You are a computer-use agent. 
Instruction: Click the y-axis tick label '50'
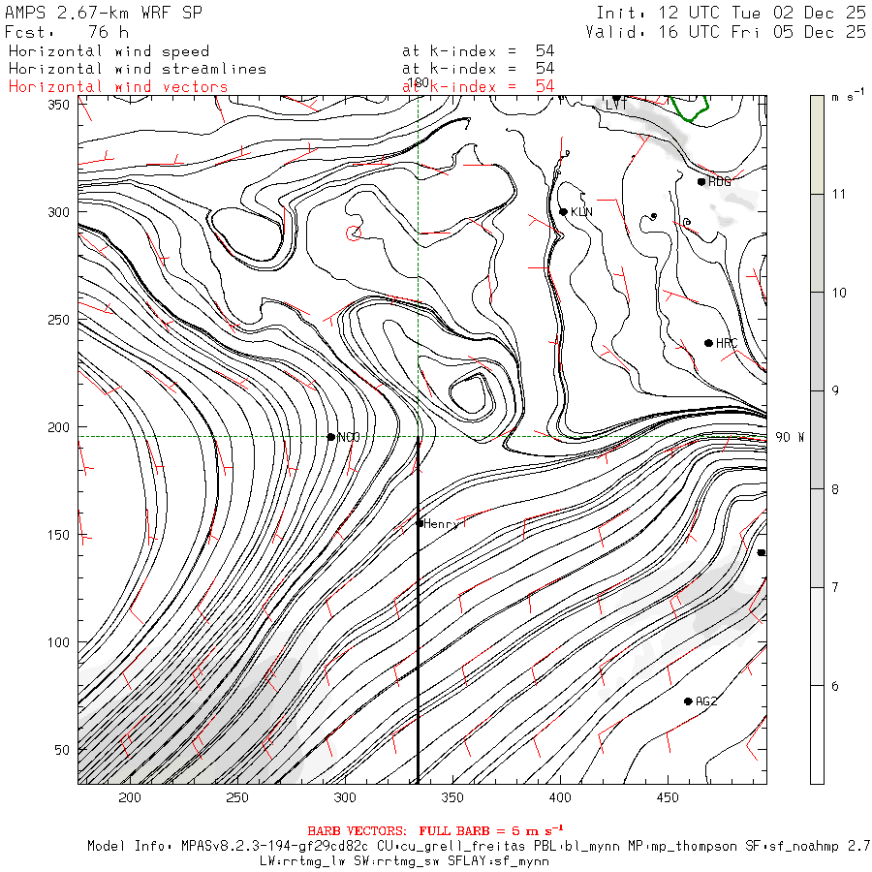62,750
